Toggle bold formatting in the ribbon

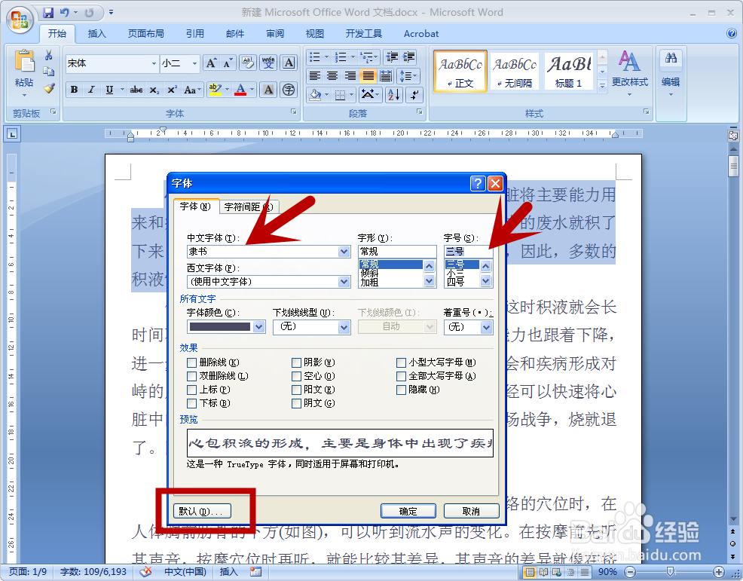click(74, 90)
